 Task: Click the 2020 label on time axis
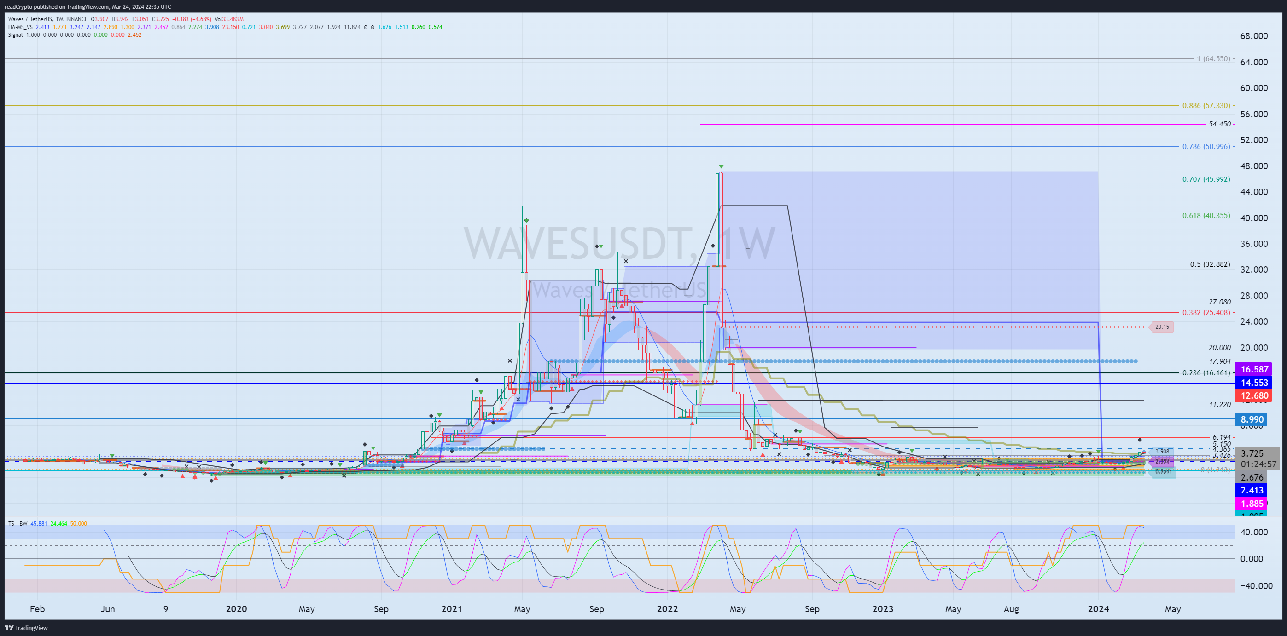click(x=236, y=609)
